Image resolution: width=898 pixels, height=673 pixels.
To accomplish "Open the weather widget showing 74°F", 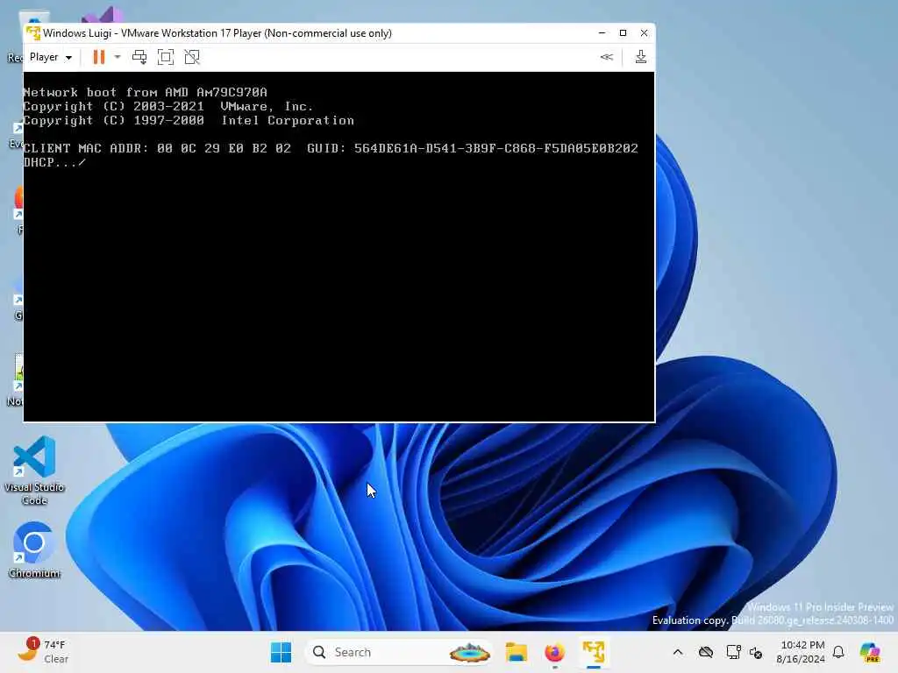I will pos(43,652).
